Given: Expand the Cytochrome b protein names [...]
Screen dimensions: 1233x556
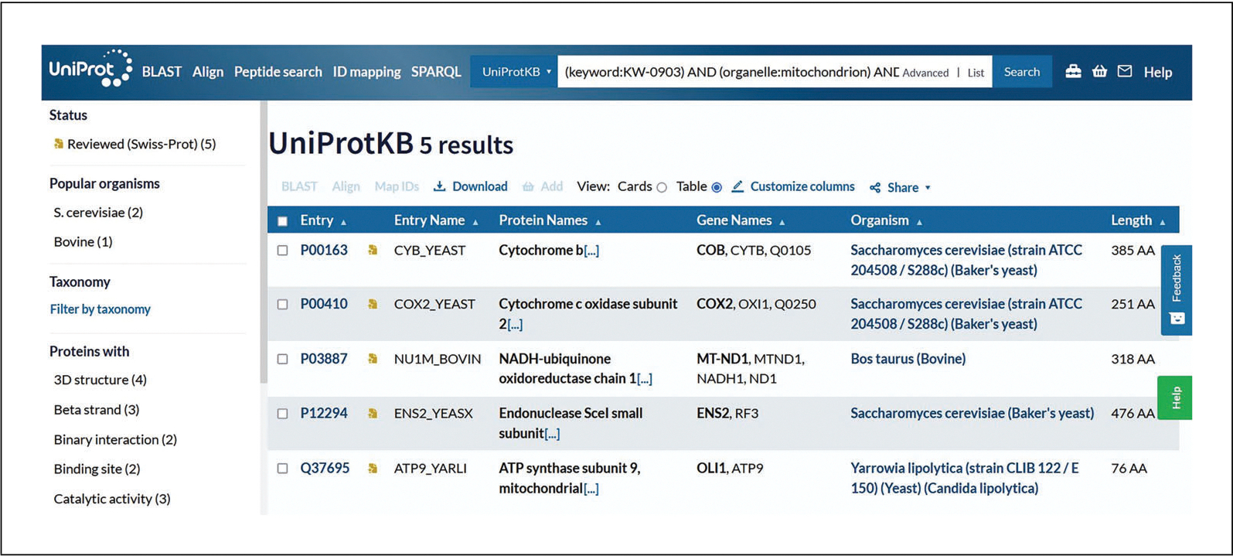Looking at the screenshot, I should click(x=591, y=251).
